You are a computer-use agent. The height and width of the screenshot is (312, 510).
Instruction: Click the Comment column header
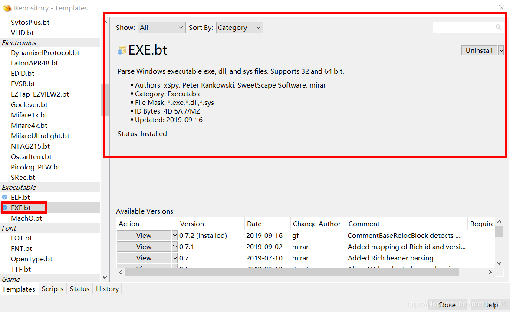pos(407,224)
